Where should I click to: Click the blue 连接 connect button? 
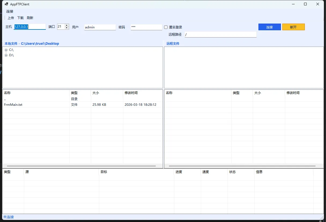269,27
